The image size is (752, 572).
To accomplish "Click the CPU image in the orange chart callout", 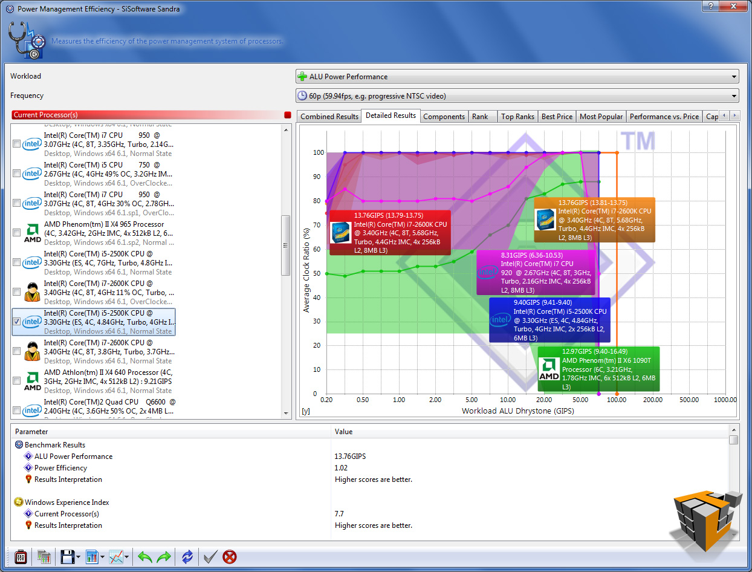I will [545, 220].
